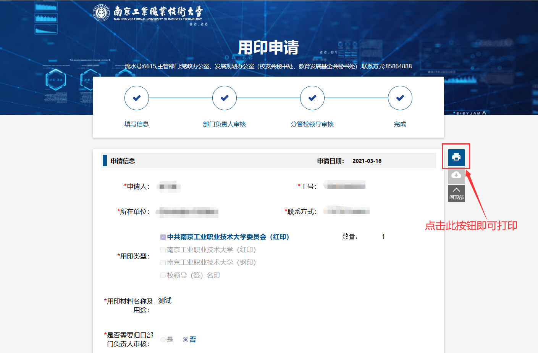Image resolution: width=538 pixels, height=353 pixels.
Task: Click the 分管校领导审核 step checkmark circle
Action: (x=312, y=98)
